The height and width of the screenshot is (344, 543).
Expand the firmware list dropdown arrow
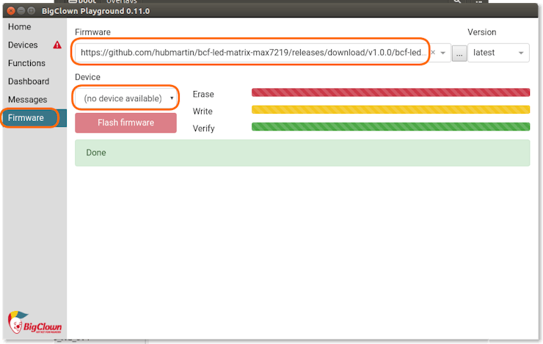pos(443,53)
